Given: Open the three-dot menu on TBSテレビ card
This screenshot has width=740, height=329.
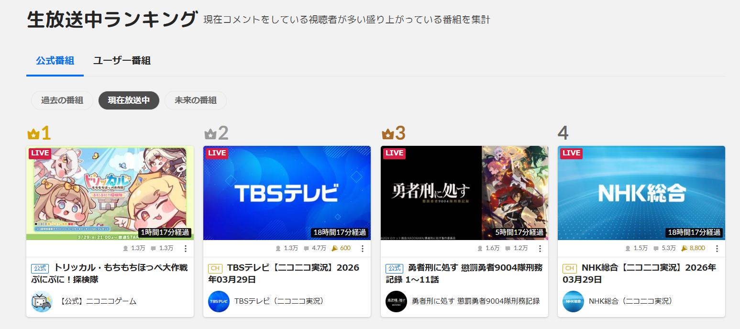Looking at the screenshot, I should point(363,249).
